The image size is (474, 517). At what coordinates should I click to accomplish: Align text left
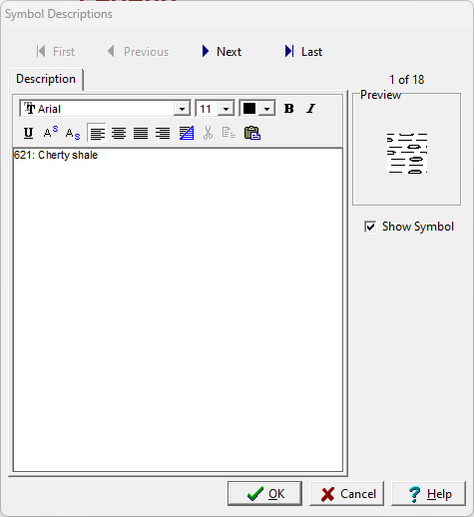point(97,133)
